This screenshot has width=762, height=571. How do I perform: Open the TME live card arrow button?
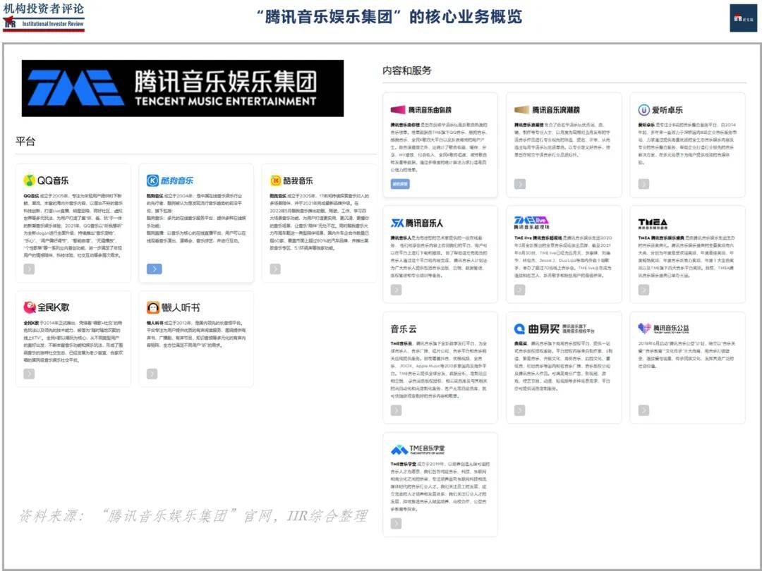pyautogui.click(x=519, y=290)
